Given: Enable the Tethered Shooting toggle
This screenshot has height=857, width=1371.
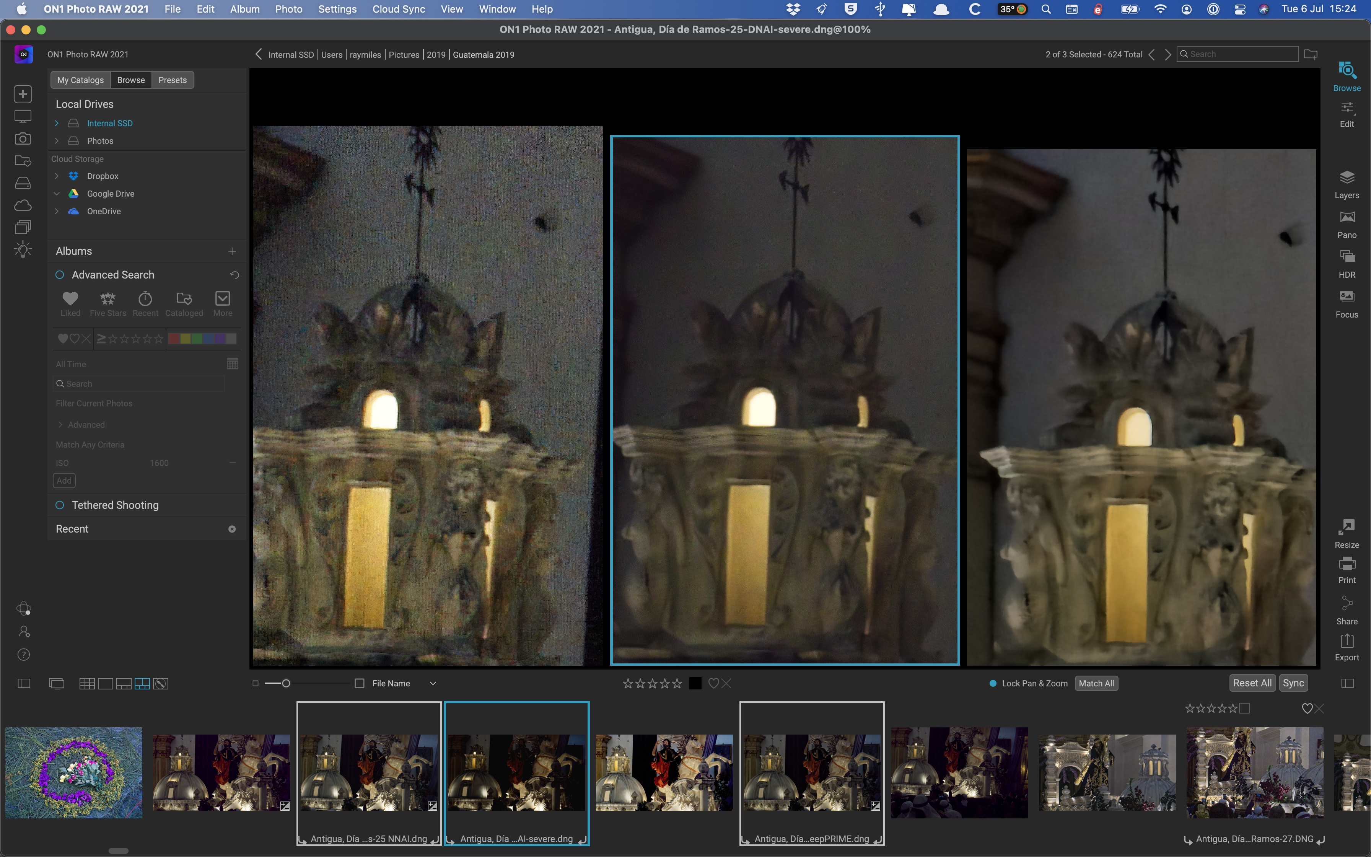Looking at the screenshot, I should [x=60, y=505].
